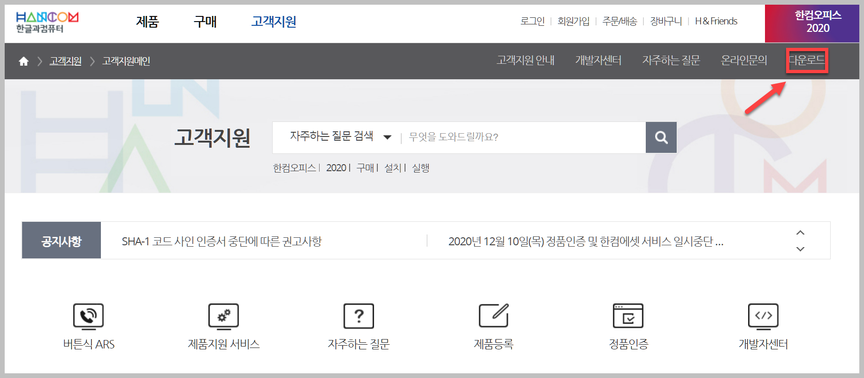Viewport: 864px width, 378px height.
Task: Click the 정품인증 label
Action: click(628, 344)
